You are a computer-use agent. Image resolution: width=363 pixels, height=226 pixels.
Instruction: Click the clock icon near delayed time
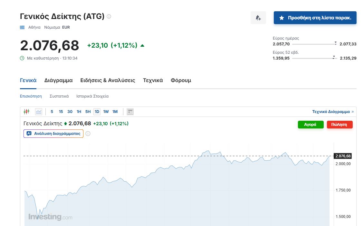22,58
